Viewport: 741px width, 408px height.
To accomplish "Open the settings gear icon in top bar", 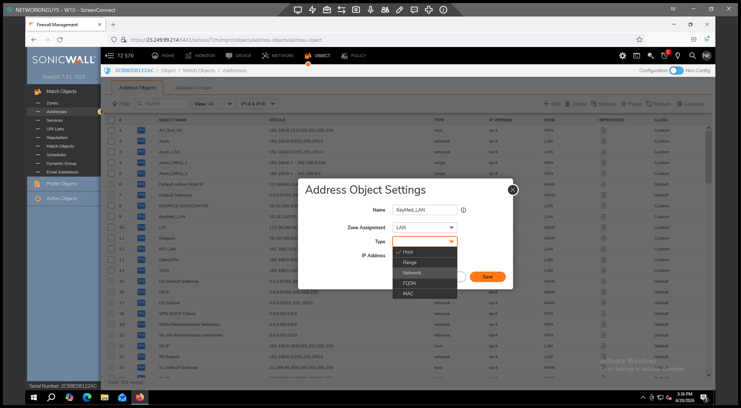I will click(622, 56).
